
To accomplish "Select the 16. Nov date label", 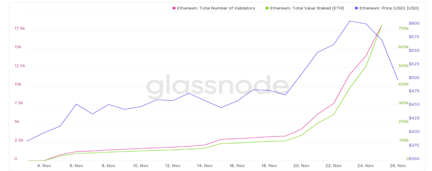I will (x=237, y=166).
